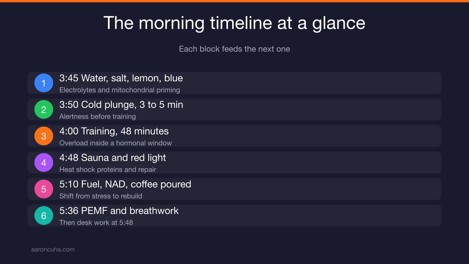Click Then desk work at 5:48 text

[x=96, y=223]
